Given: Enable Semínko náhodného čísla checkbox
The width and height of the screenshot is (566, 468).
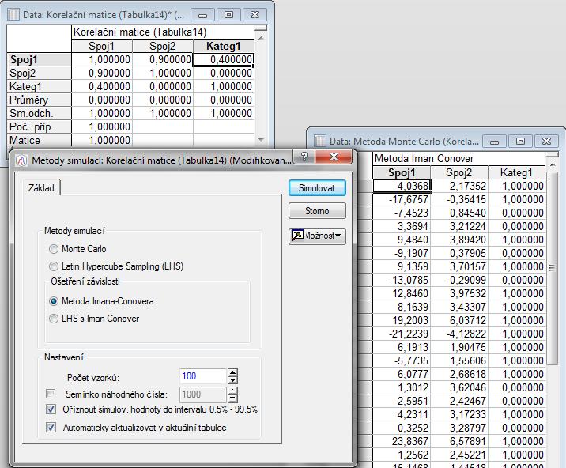Looking at the screenshot, I should click(x=51, y=394).
